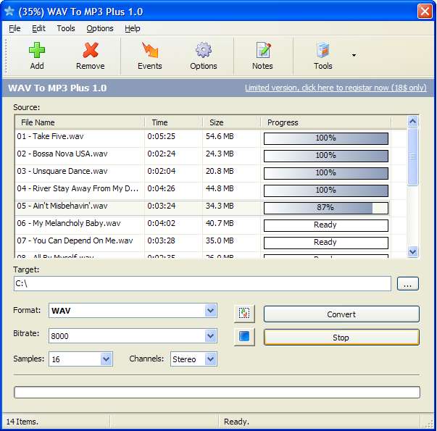Click the '14 Items.' status bar text
The image size is (437, 431).
pyautogui.click(x=22, y=422)
